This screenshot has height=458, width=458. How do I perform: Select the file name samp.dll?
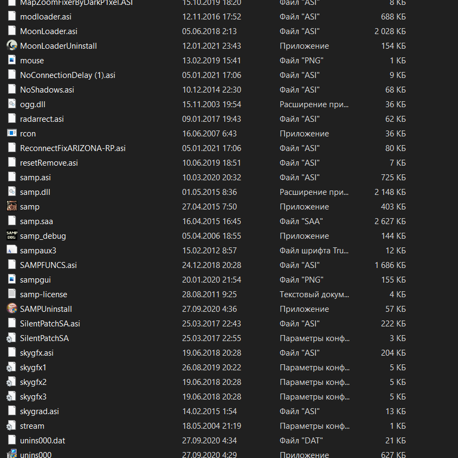[x=35, y=192]
